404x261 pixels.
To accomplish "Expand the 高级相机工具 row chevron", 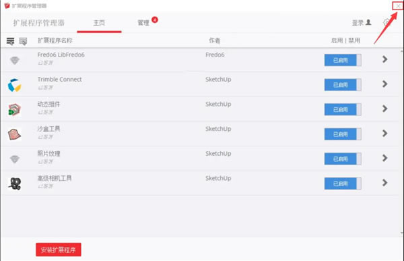I will coord(385,183).
